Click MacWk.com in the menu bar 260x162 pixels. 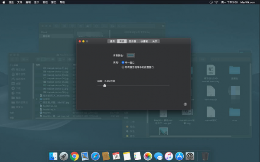248,2
